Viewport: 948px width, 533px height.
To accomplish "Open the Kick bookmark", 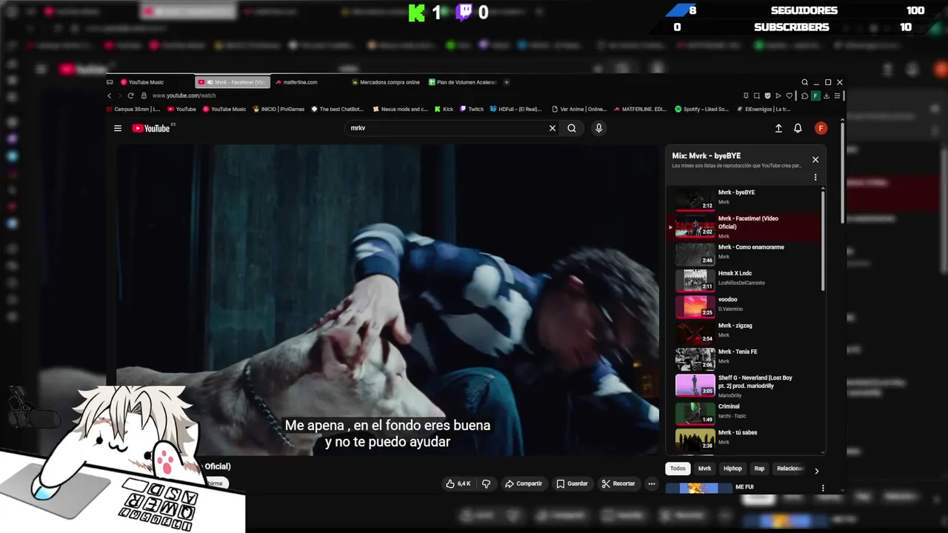I will point(444,109).
